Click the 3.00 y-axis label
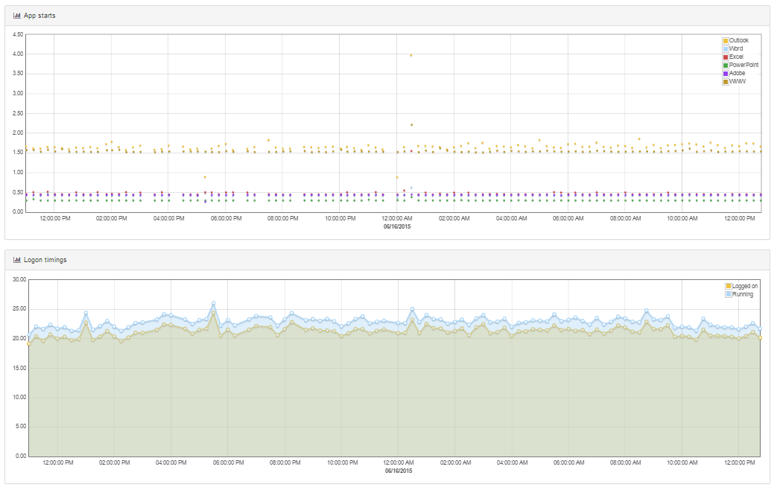This screenshot has width=777, height=490. pos(18,94)
